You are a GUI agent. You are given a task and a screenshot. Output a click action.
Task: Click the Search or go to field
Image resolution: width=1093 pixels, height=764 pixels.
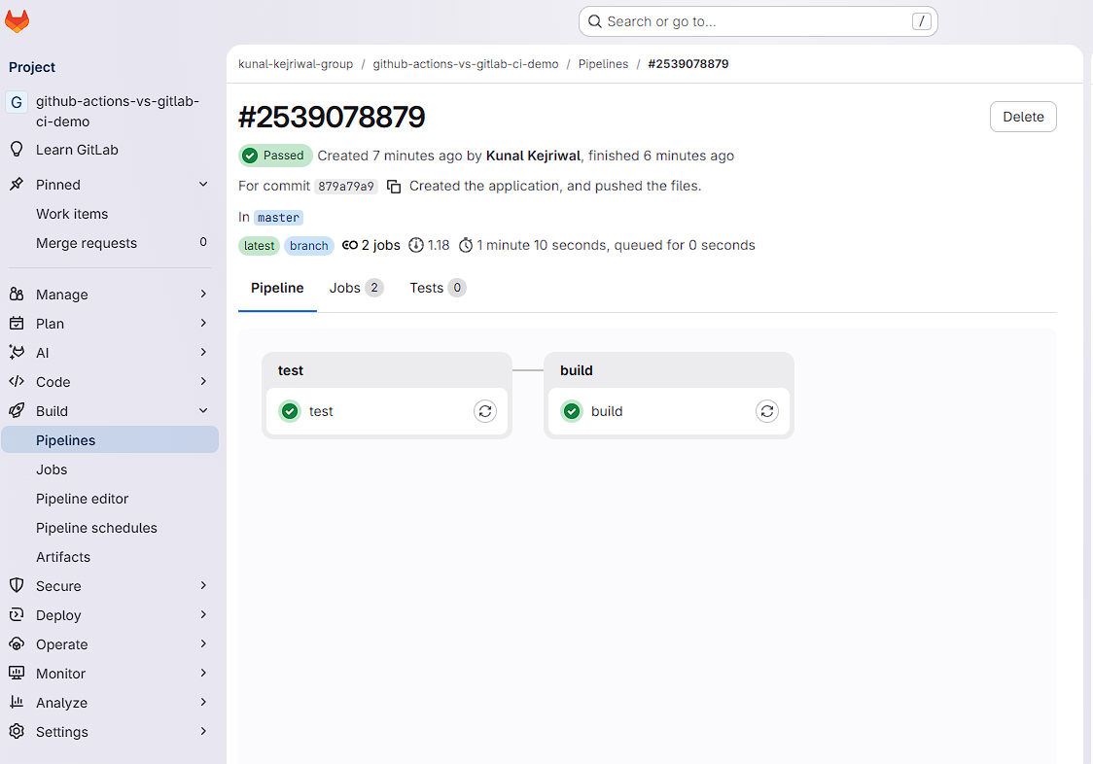pyautogui.click(x=758, y=21)
